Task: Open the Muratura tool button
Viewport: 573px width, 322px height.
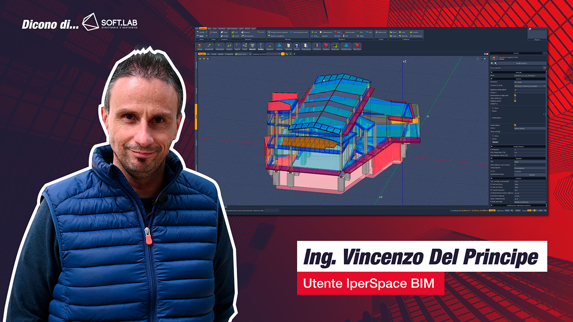Action: coord(326,47)
